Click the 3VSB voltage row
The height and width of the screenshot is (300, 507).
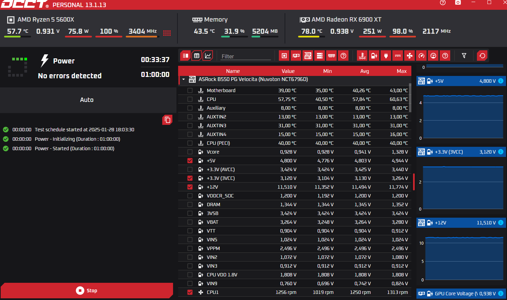point(295,213)
